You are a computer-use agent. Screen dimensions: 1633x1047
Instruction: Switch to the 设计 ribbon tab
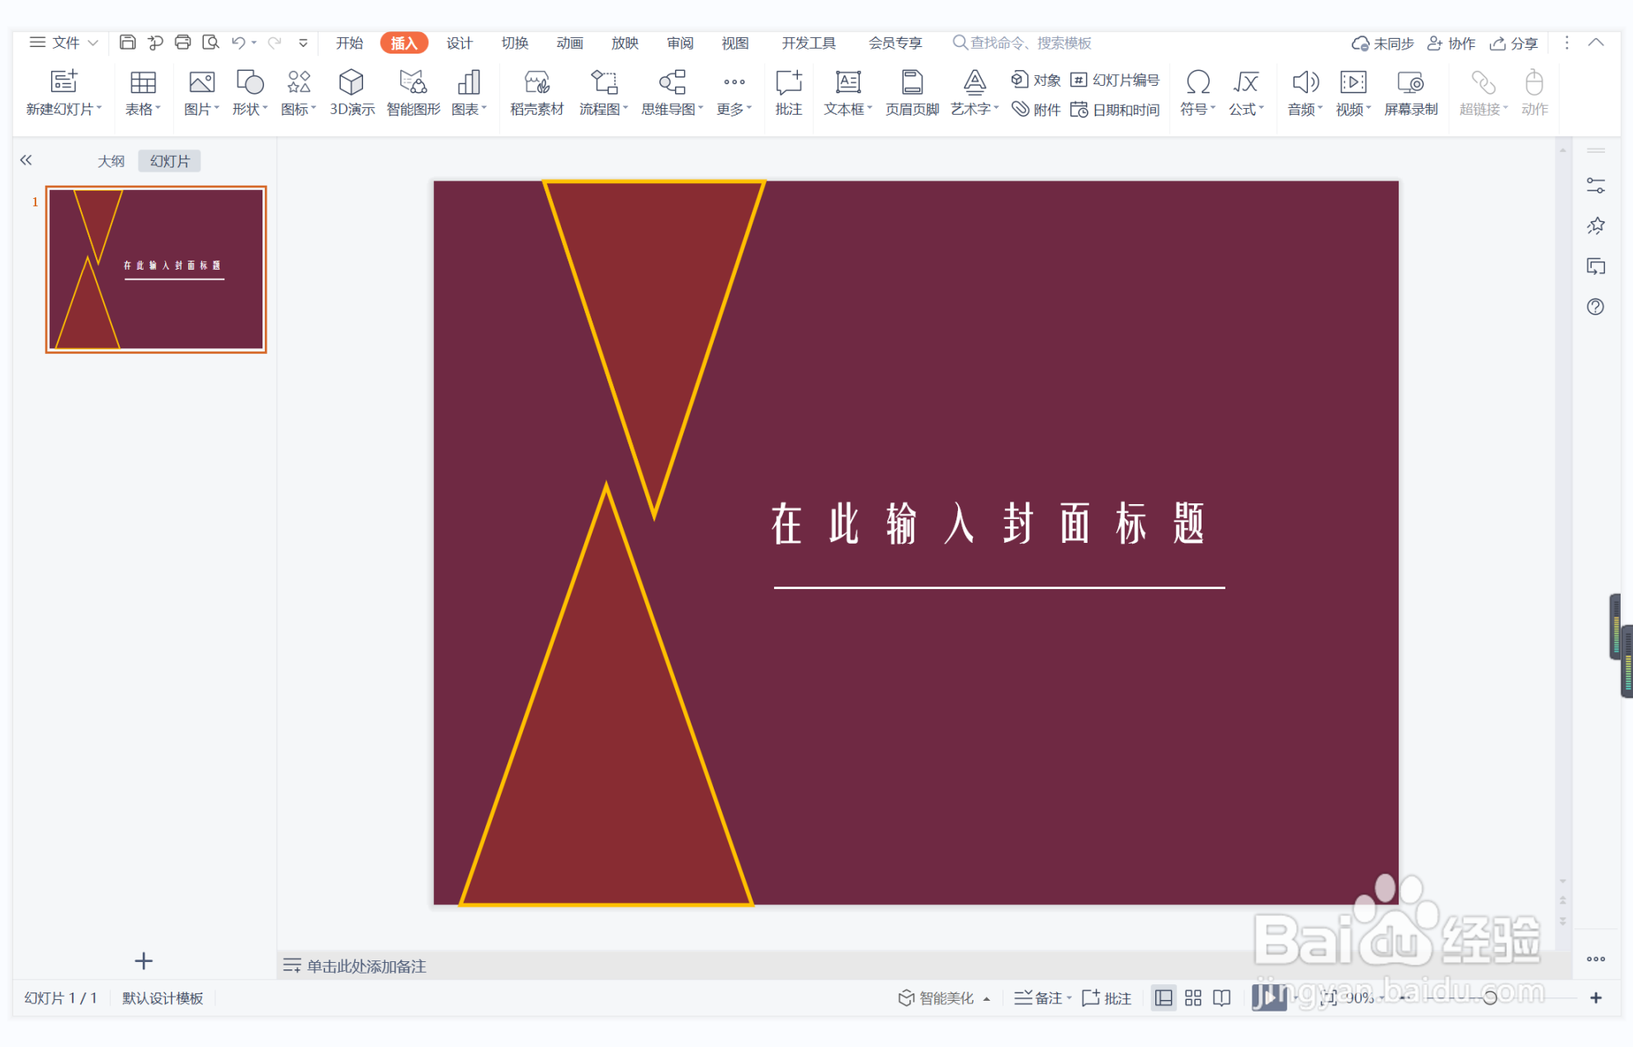[x=459, y=42]
